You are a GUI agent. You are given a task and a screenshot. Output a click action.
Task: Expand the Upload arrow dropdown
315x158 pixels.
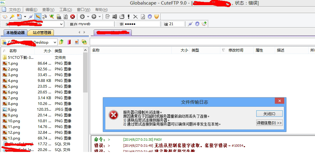coord(100,17)
